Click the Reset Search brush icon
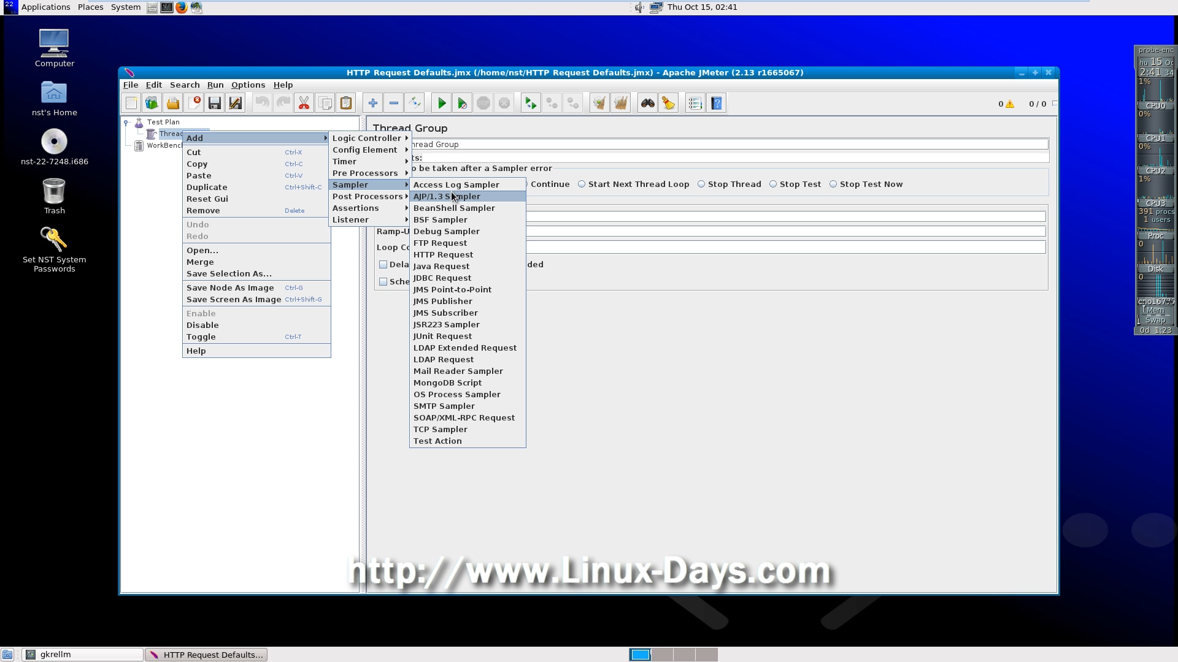 (x=668, y=104)
